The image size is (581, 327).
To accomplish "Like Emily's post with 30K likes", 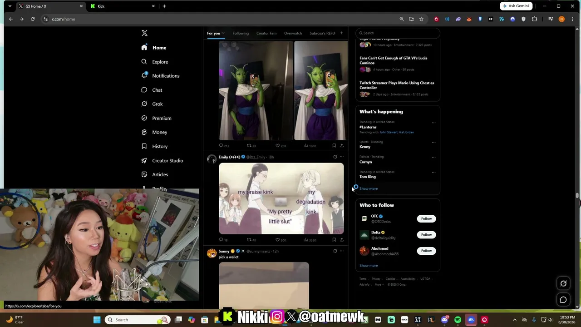I will pos(281,240).
